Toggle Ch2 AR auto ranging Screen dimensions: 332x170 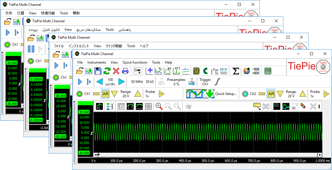point(271,94)
